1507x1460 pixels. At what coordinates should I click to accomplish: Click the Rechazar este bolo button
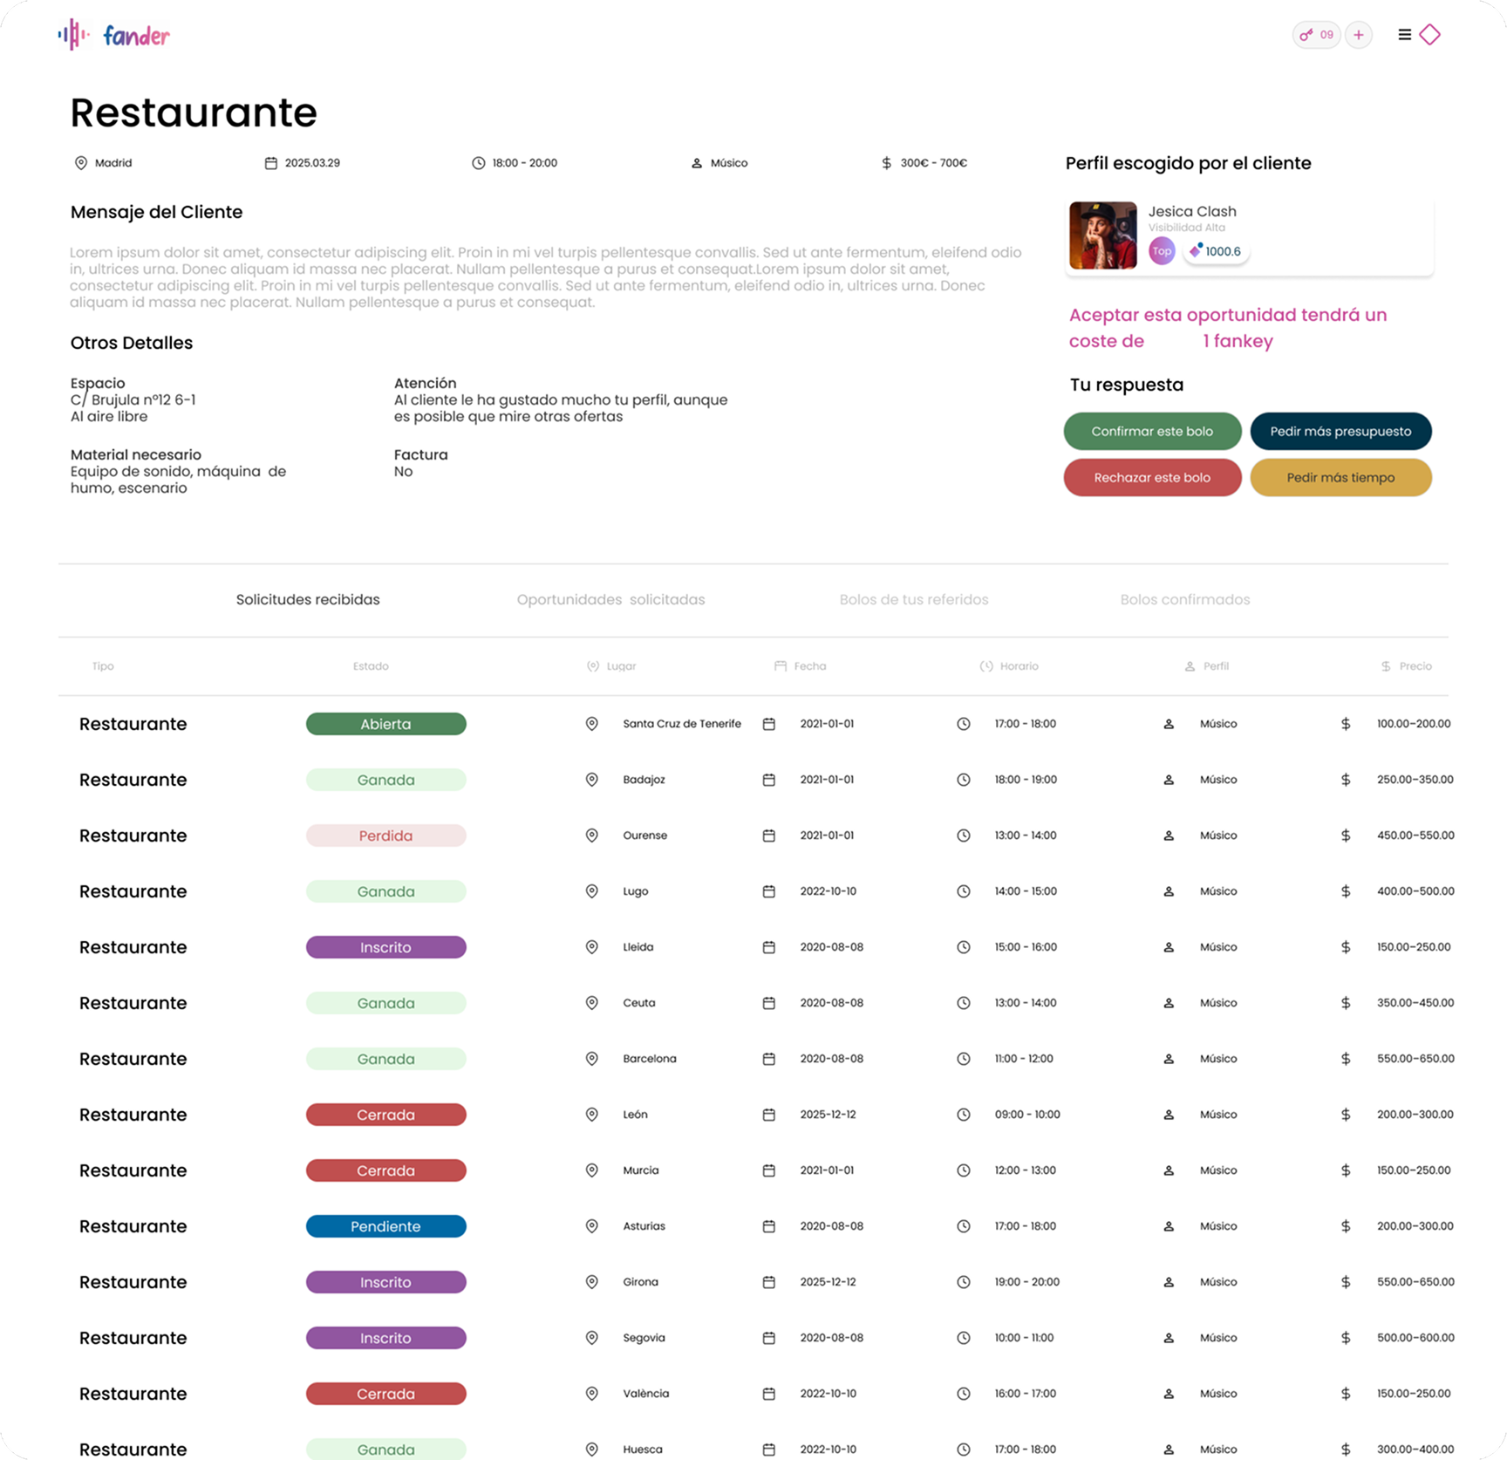(1152, 477)
